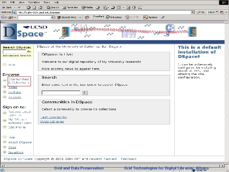The height and width of the screenshot is (172, 229).
Task: Click Go button beside main search field
Action: [x=85, y=93]
